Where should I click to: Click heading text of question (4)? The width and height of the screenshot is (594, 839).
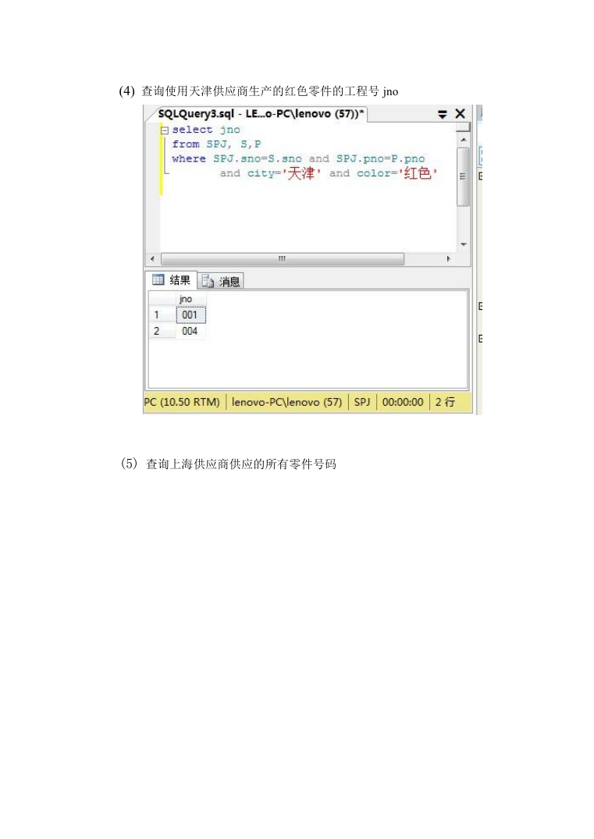click(258, 91)
